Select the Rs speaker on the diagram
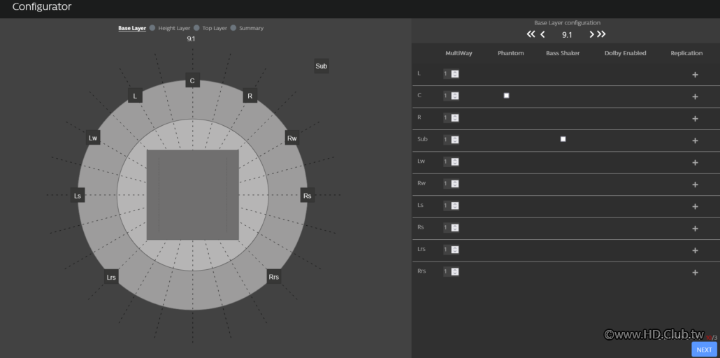The height and width of the screenshot is (358, 720). tap(307, 195)
